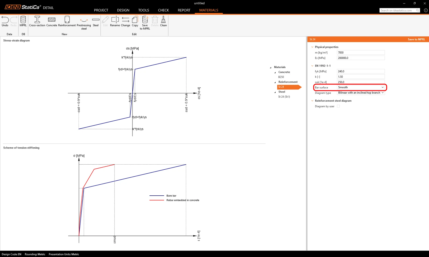Viewport: 429px width, 257px height.
Task: Click the Save to MPRL ribbon icon
Action: [x=145, y=20]
